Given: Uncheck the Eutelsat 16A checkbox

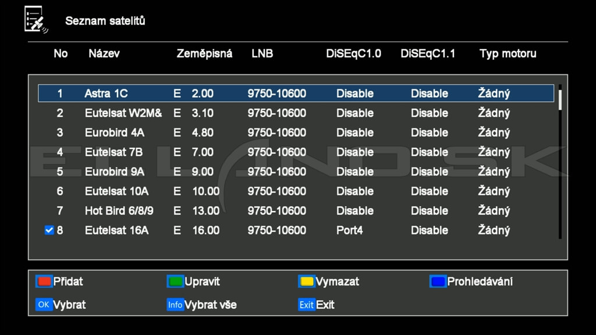Looking at the screenshot, I should pyautogui.click(x=49, y=230).
